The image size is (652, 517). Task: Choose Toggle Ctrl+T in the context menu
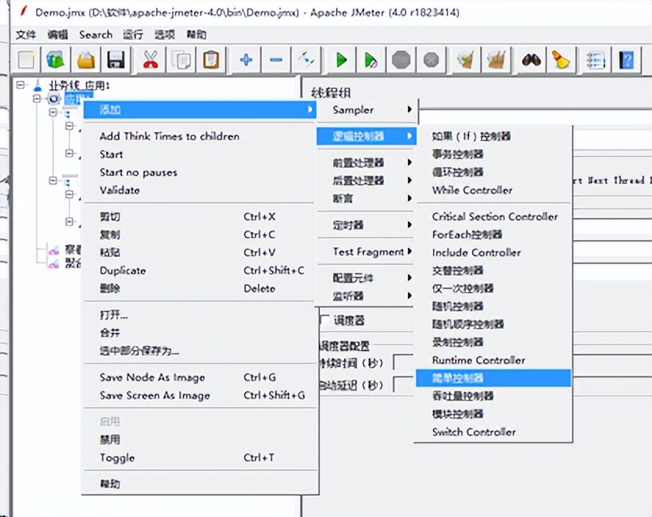[x=200, y=458]
